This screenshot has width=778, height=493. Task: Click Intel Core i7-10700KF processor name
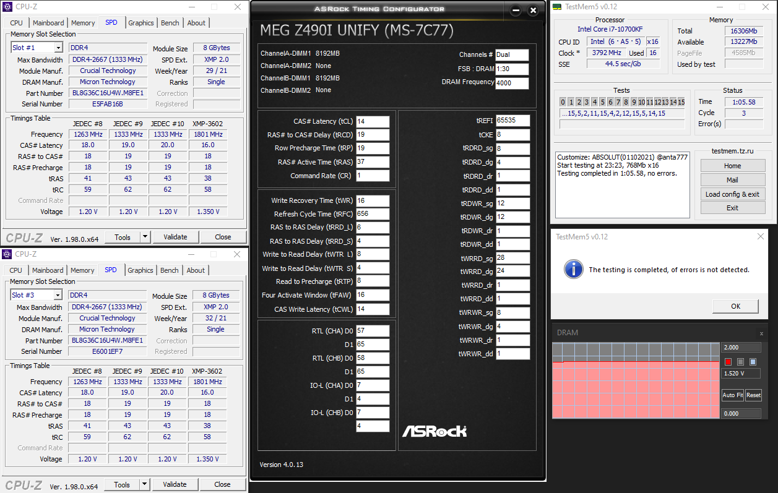(610, 29)
